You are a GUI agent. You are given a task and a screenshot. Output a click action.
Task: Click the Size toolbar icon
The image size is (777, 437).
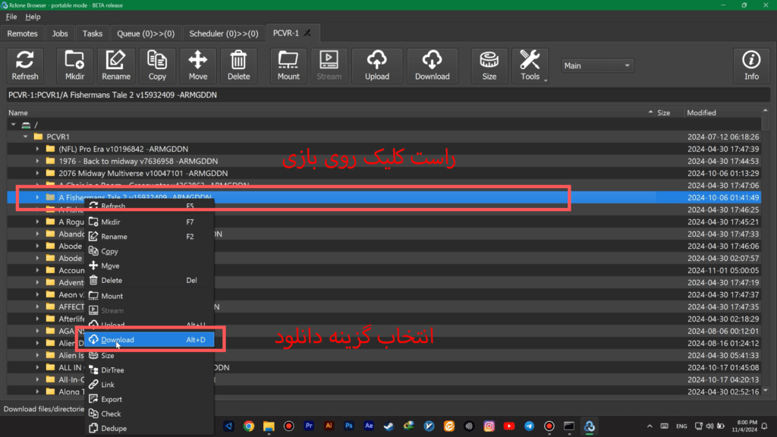click(489, 65)
